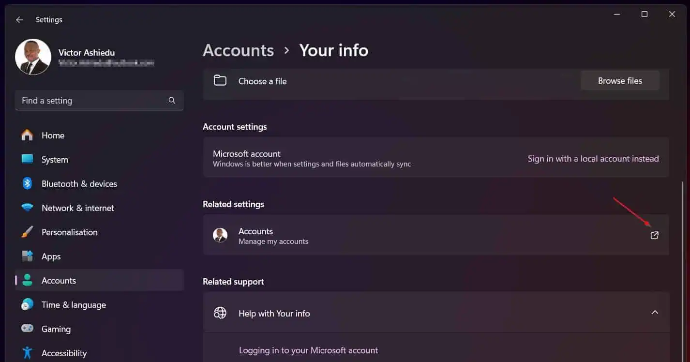Navigate to Accounts in the breadcrumb
The image size is (690, 362).
point(238,50)
